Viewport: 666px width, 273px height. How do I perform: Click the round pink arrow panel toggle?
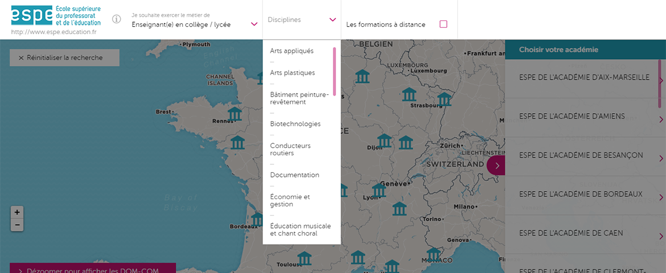pos(496,165)
